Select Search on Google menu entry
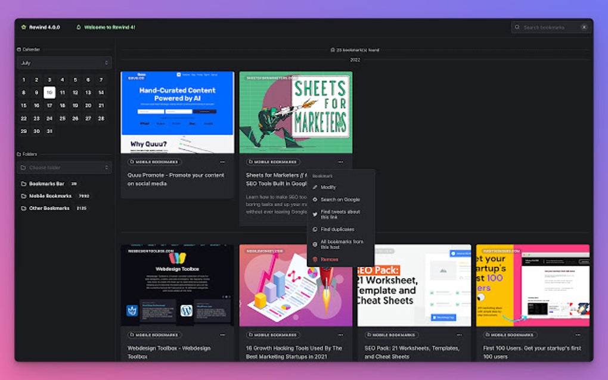 tap(340, 200)
